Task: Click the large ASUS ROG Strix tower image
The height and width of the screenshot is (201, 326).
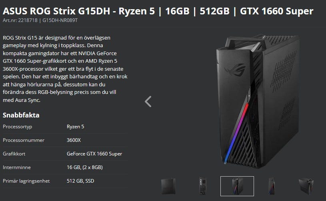Action: pos(258,101)
